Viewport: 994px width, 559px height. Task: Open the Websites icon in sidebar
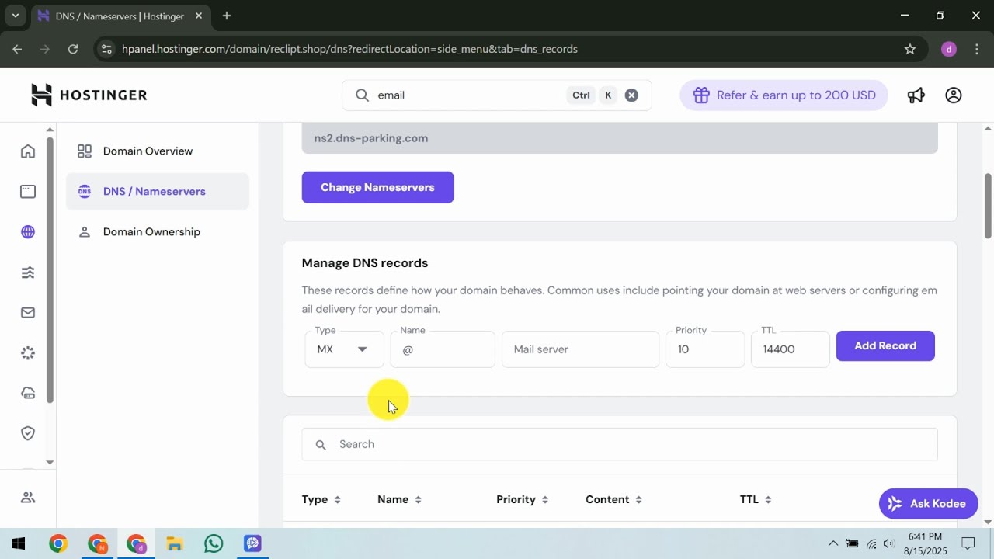(28, 191)
